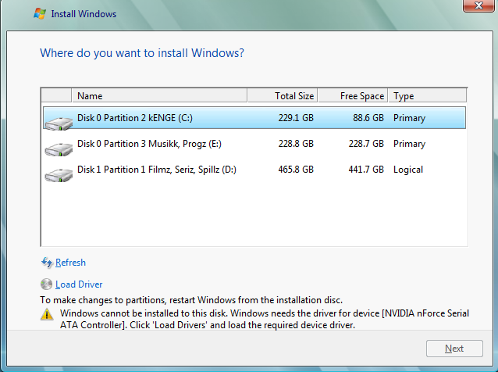Click Primary type in the Musikk, Progz row
The width and height of the screenshot is (498, 372).
click(409, 144)
